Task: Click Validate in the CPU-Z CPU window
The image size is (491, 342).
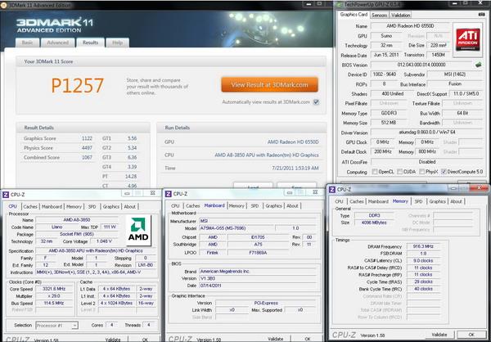Action: [x=112, y=340]
